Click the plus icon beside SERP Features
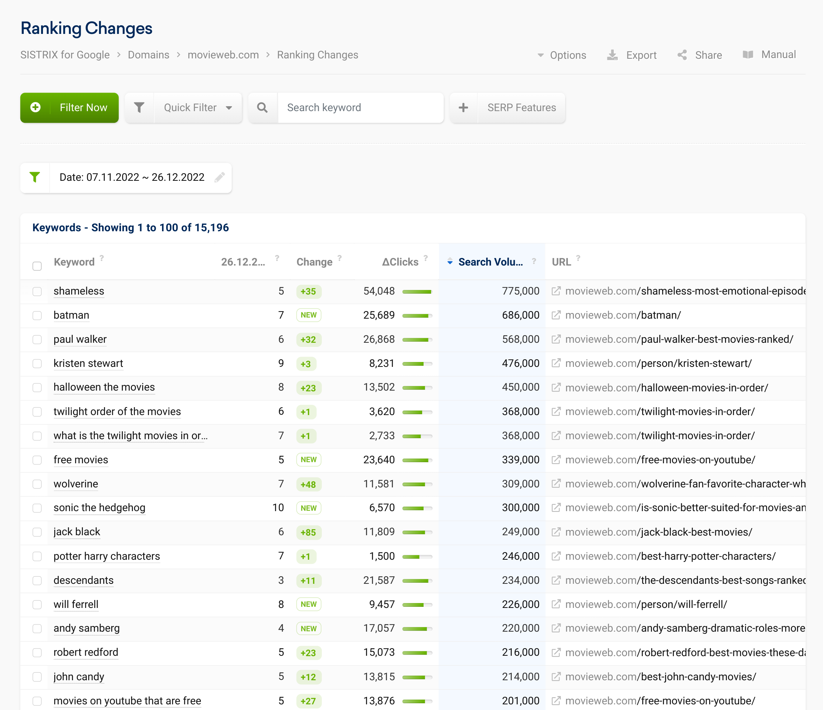823x710 pixels. pyautogui.click(x=463, y=107)
